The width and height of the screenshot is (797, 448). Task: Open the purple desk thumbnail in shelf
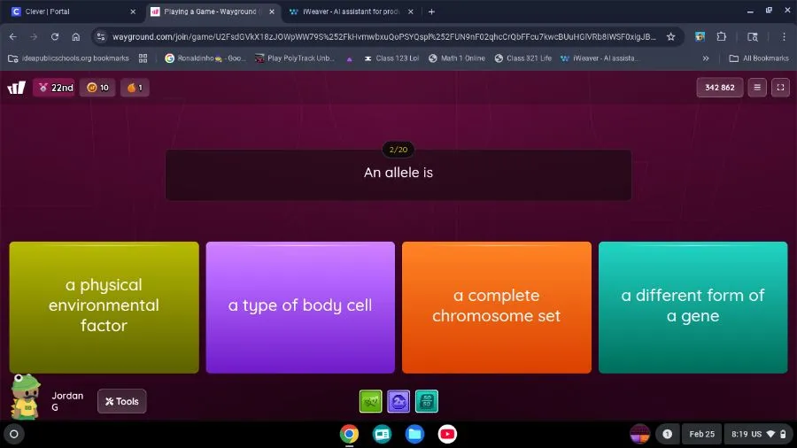(639, 435)
